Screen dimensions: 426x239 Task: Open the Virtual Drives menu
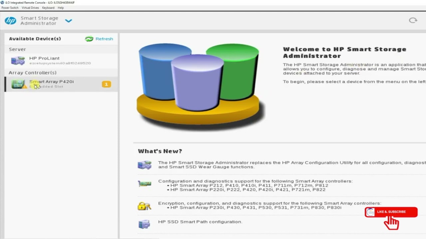click(30, 8)
